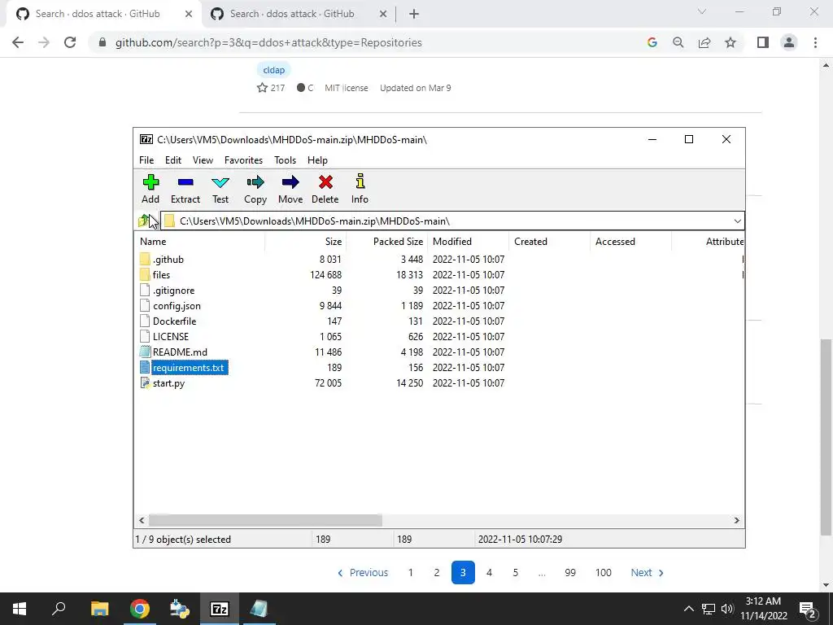
Task: Open a new Chrome tab
Action: click(414, 14)
